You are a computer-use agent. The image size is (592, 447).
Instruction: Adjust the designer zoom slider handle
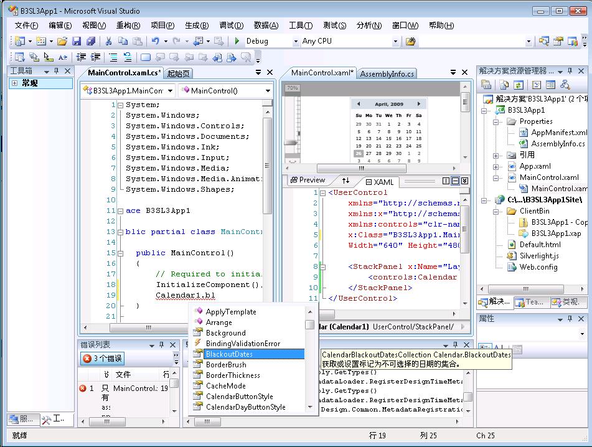pos(291,143)
